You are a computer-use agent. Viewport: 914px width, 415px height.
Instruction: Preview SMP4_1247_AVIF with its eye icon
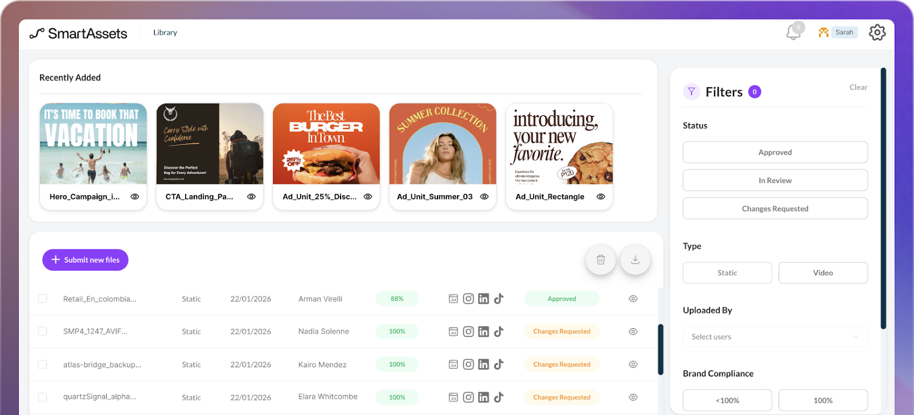point(633,332)
